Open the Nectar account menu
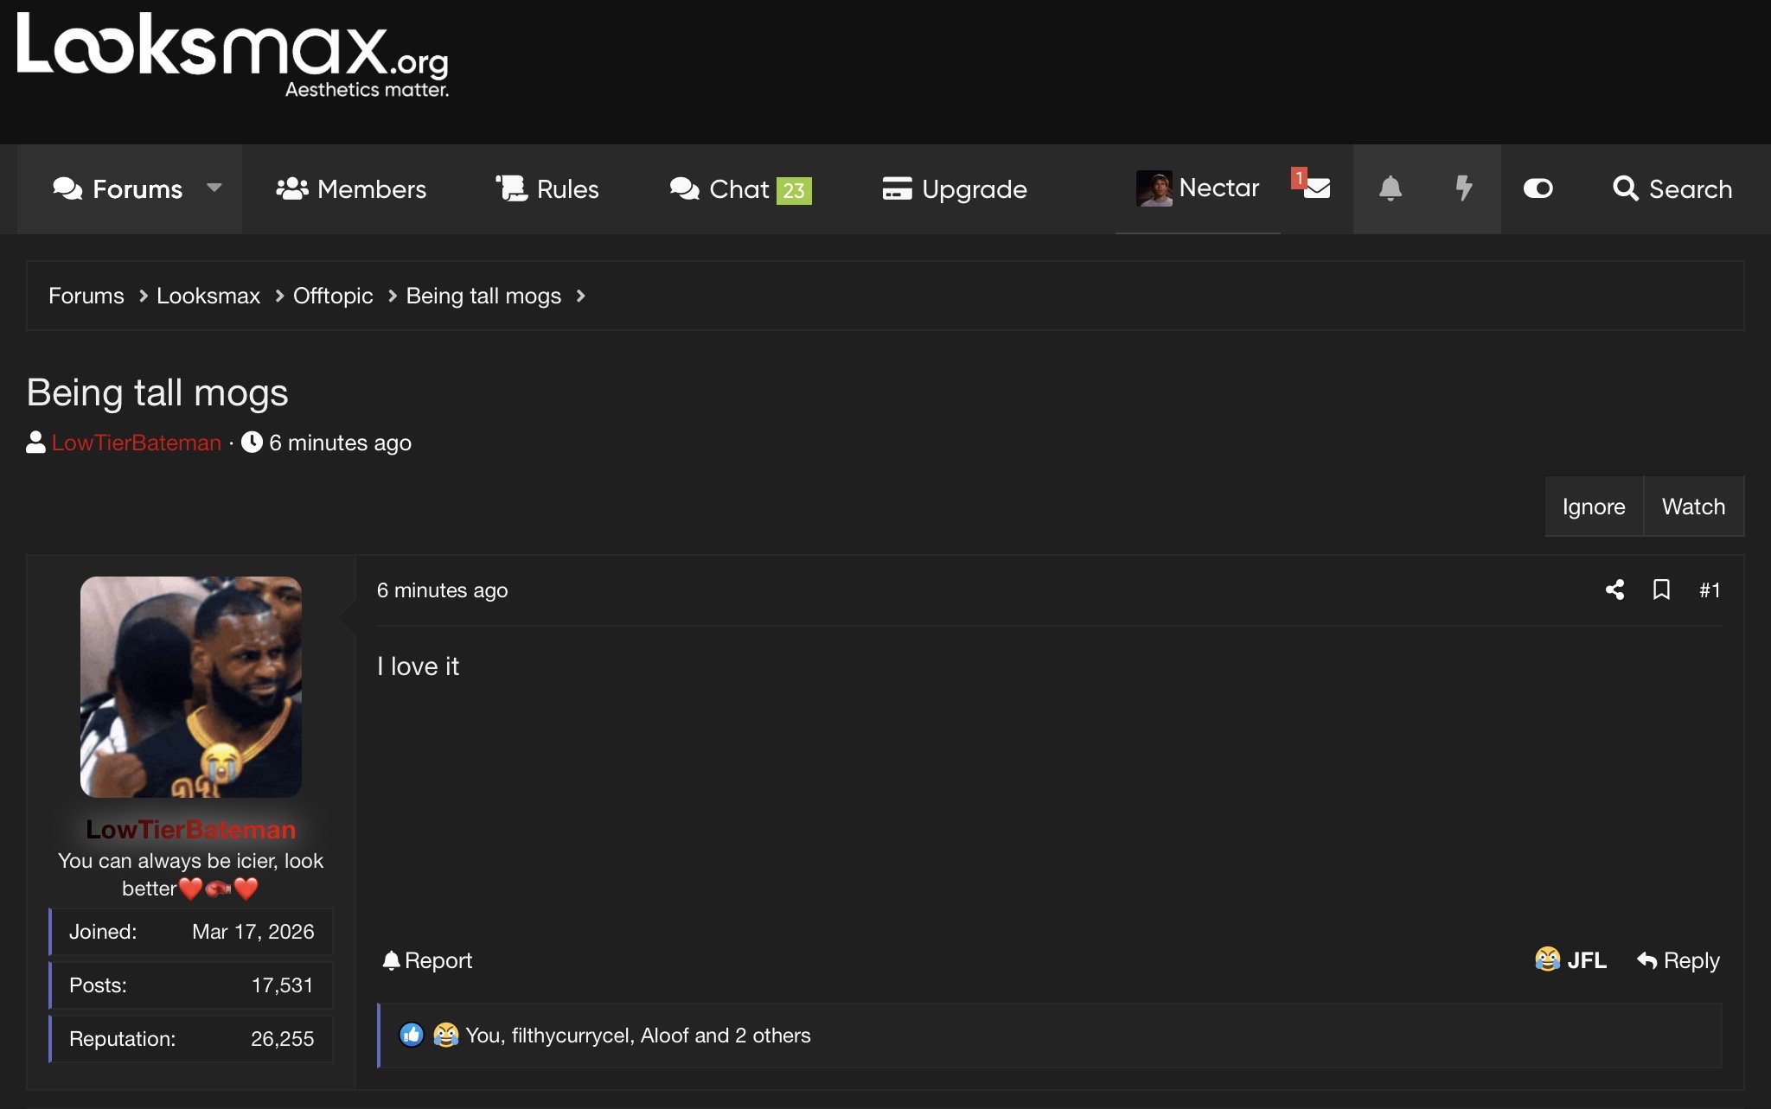 [x=1198, y=188]
